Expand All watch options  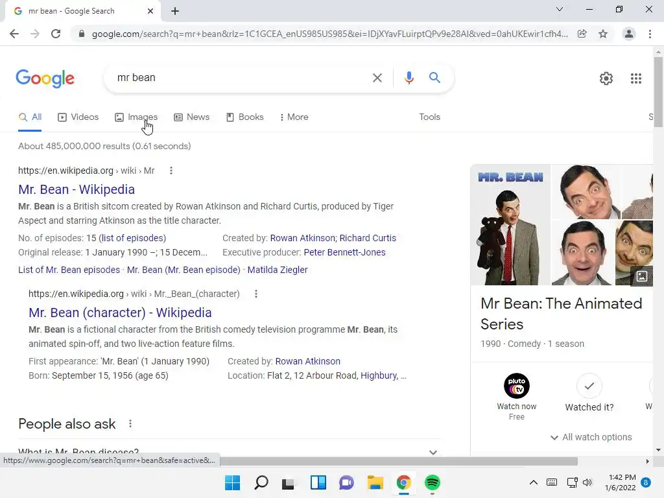[591, 437]
